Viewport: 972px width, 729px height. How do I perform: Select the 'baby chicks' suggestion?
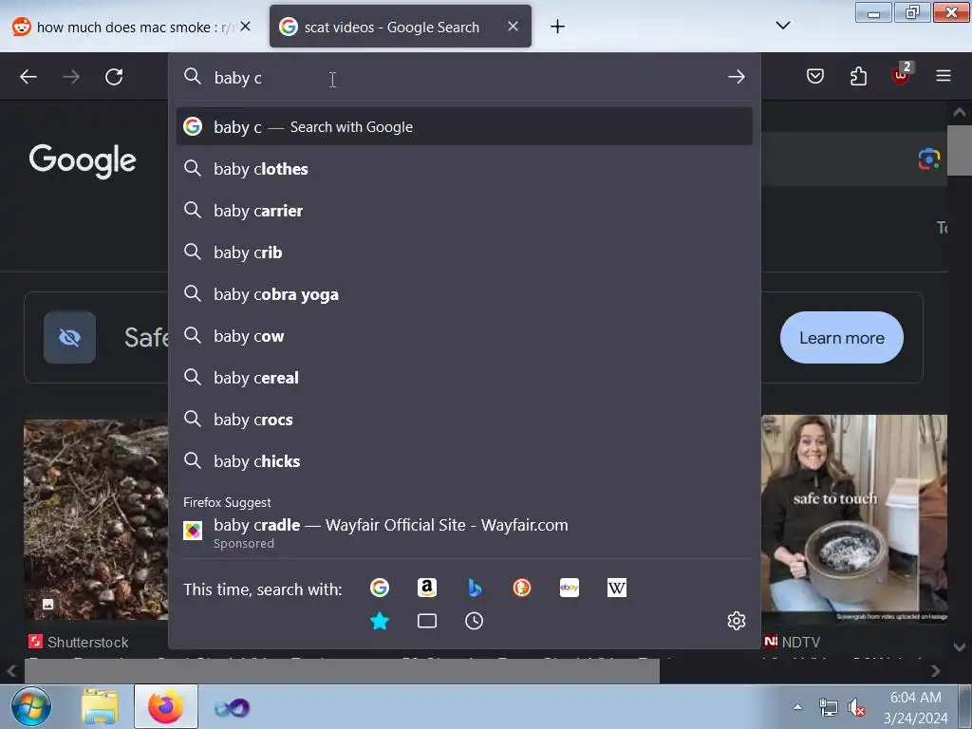pos(464,460)
